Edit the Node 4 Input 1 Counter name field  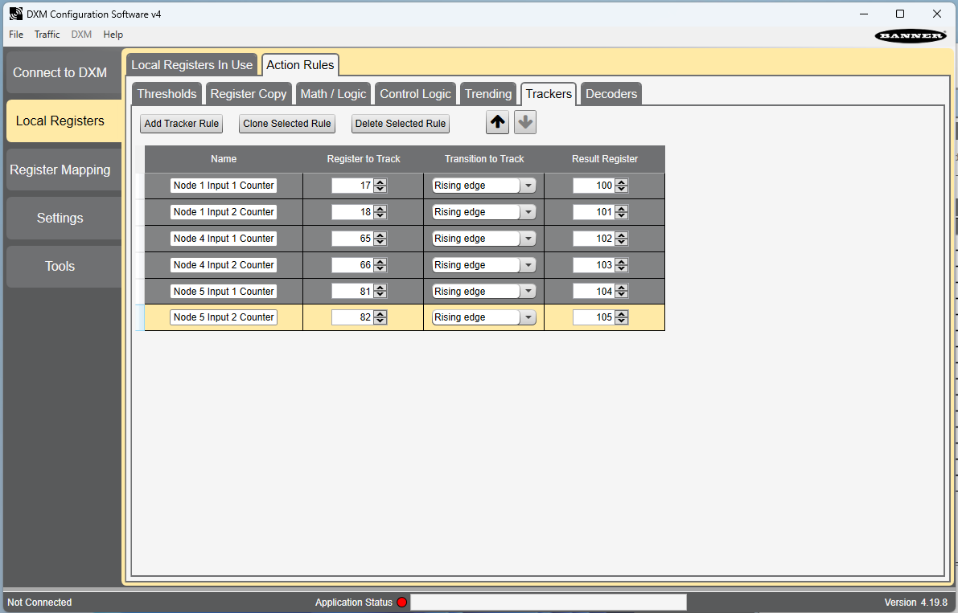point(224,239)
